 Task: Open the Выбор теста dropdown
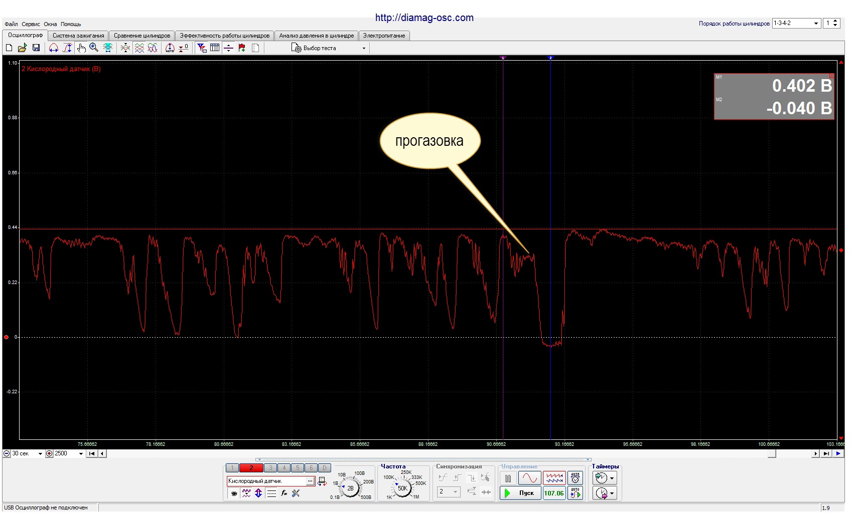(329, 48)
